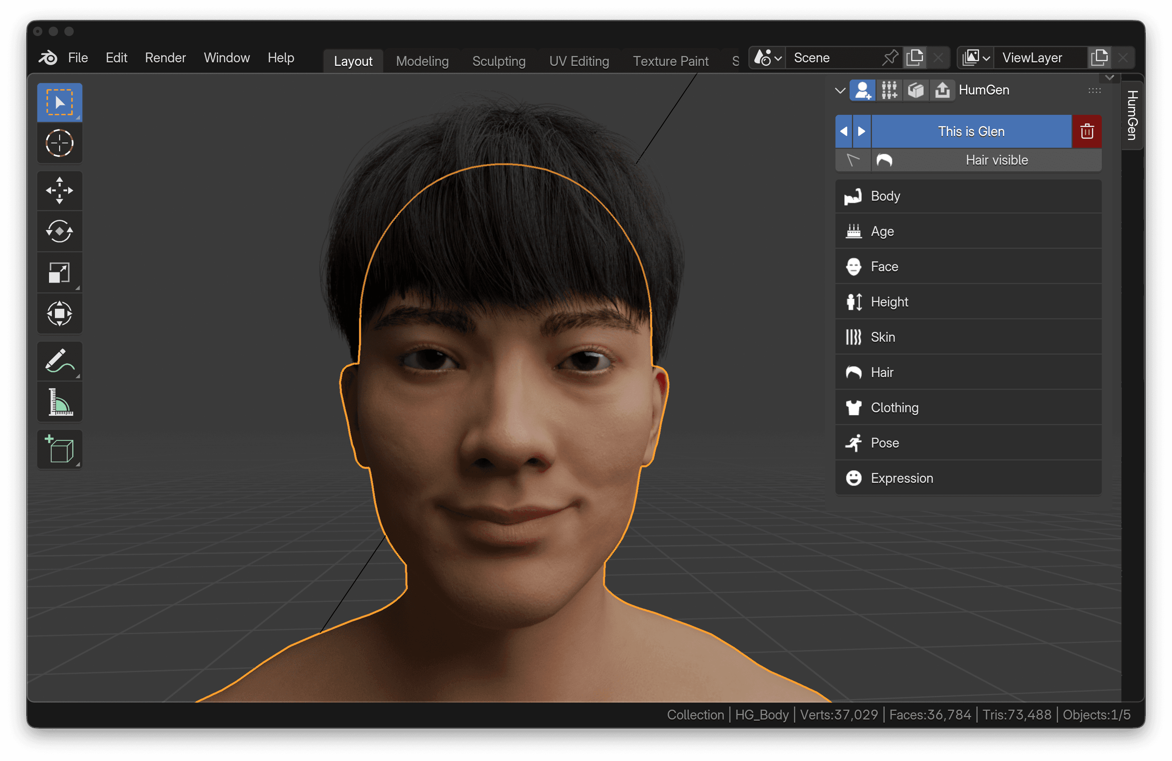Open the Render menu

tap(165, 58)
